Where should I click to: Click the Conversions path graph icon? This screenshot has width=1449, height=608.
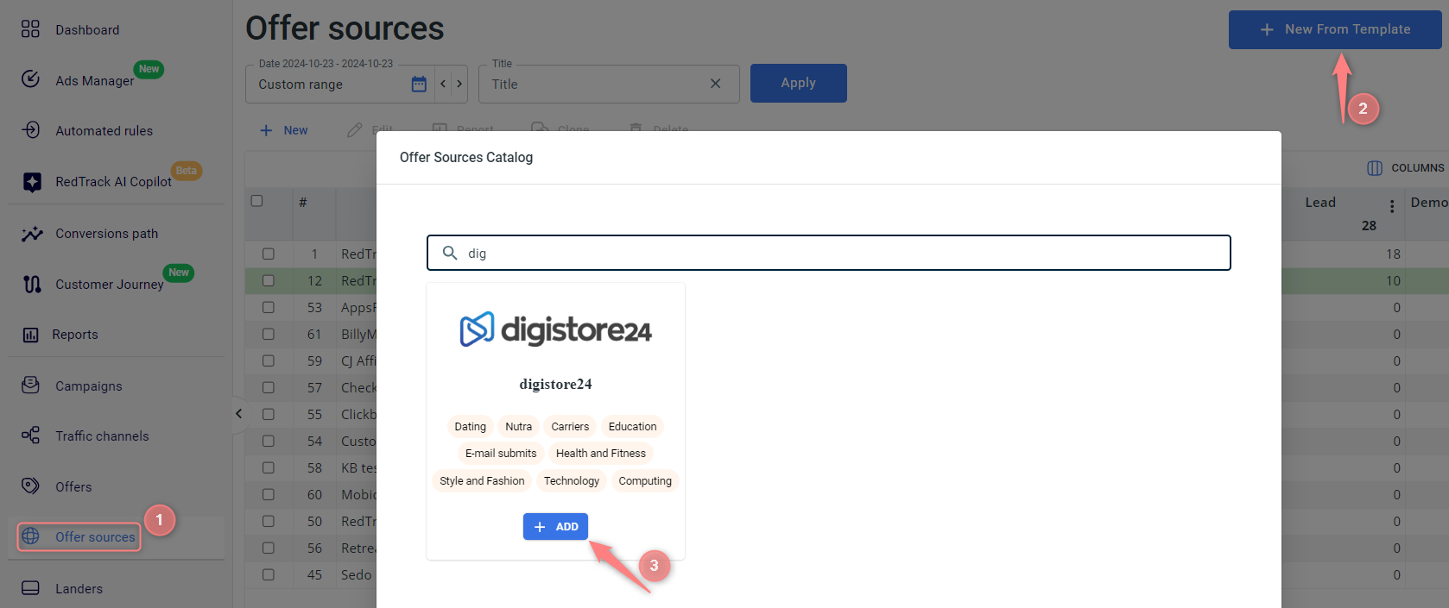tap(32, 234)
